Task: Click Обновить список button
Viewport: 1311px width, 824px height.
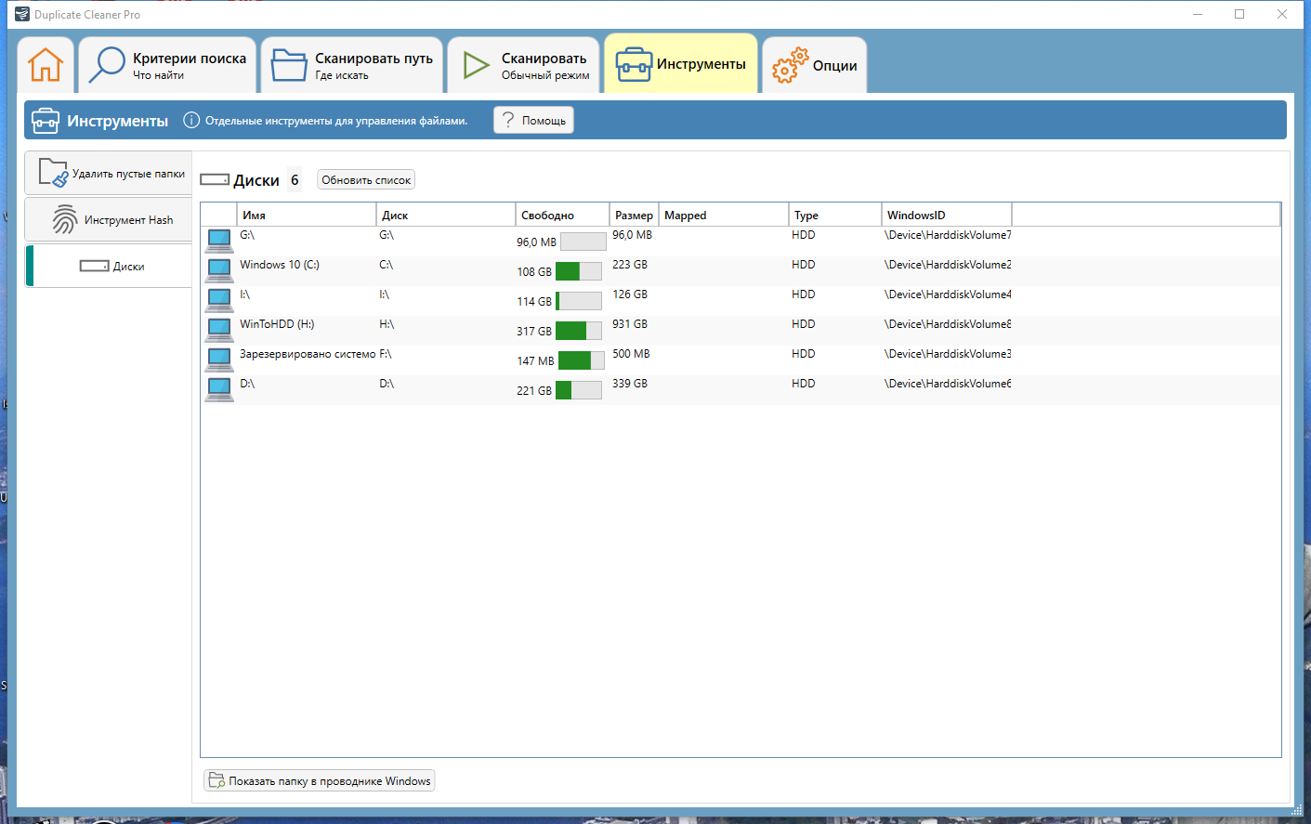Action: tap(366, 180)
